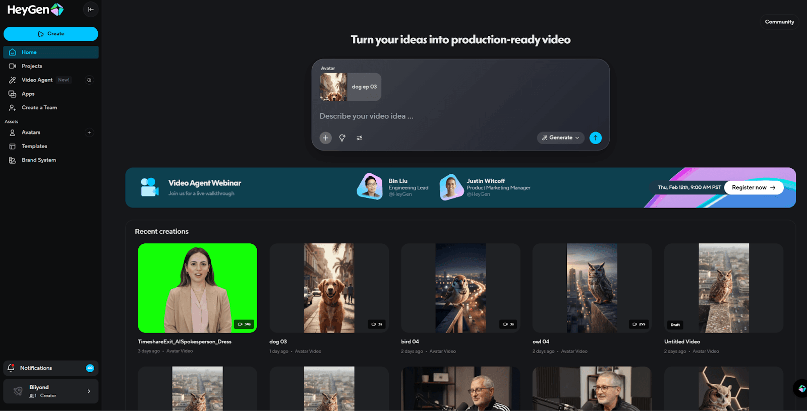Click the Apps icon in the sidebar
Screen dimensions: 807x411
tap(13, 94)
